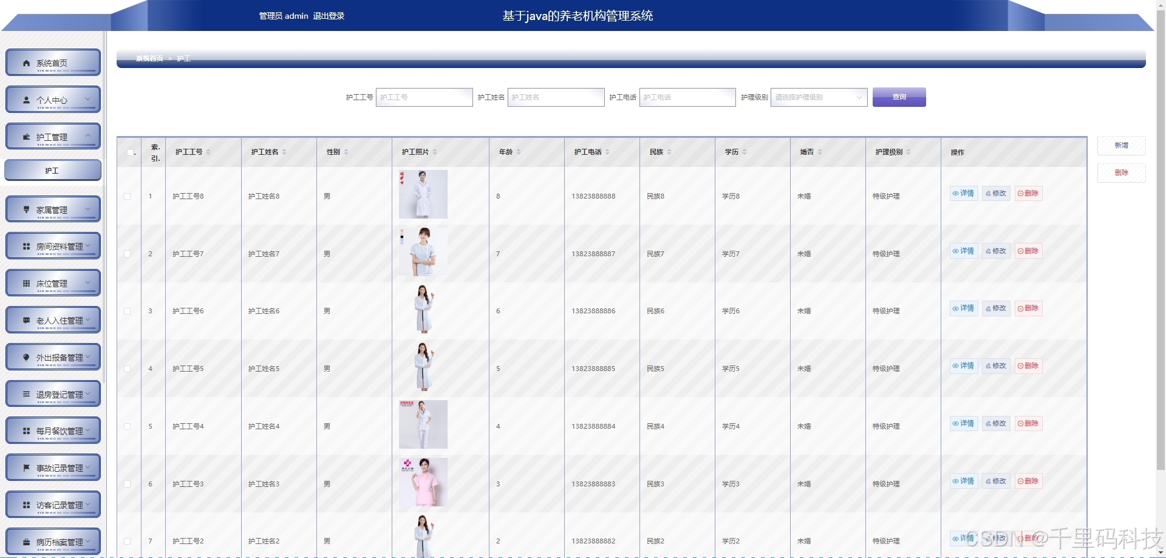Expand the 床位管理 menu chevron

point(88,282)
